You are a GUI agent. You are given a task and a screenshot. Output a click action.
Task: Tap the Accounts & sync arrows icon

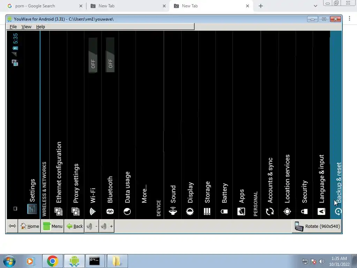pyautogui.click(x=270, y=211)
